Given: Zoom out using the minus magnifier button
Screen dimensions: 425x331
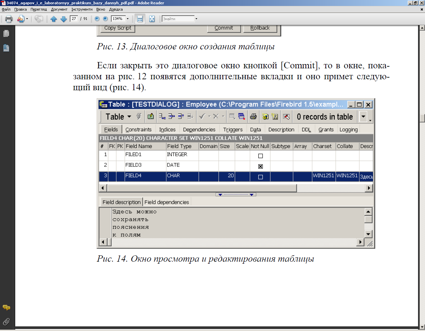Looking at the screenshot, I should click(97, 19).
